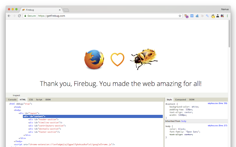Screen dimensions: 236x147
Task: Click the font-family: "Open Sans" declaration
Action: (185, 132)
